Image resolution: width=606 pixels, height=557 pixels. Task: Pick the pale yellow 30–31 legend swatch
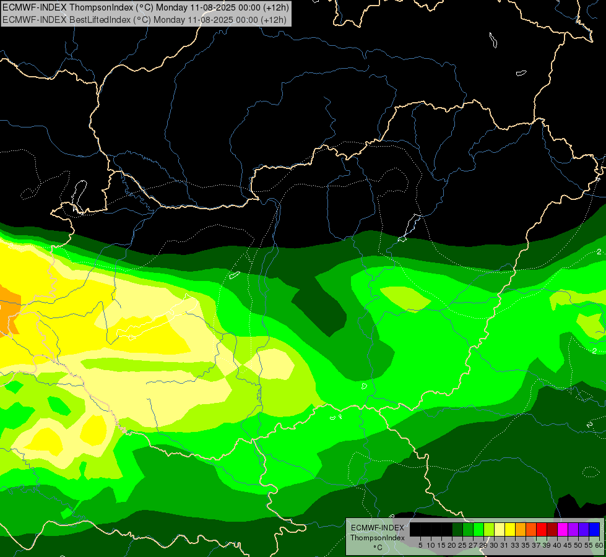pyautogui.click(x=500, y=529)
